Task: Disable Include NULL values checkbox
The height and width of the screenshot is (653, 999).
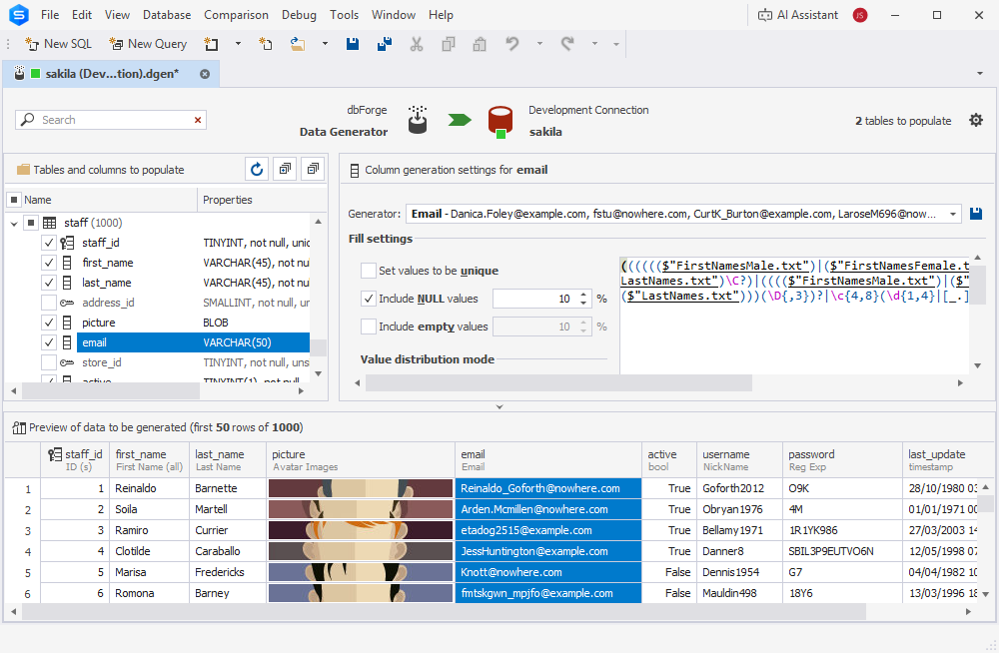Action: [x=369, y=299]
